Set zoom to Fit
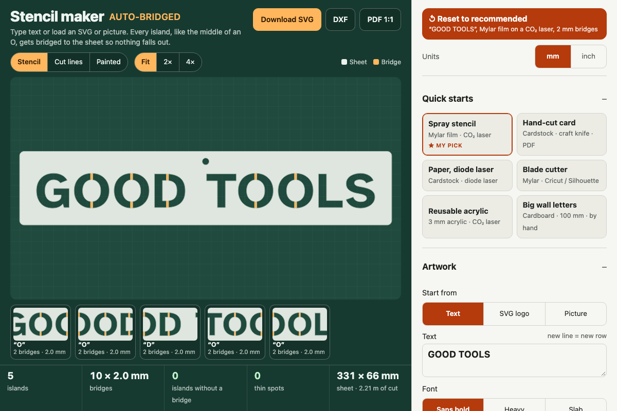The width and height of the screenshot is (617, 411). pyautogui.click(x=146, y=62)
